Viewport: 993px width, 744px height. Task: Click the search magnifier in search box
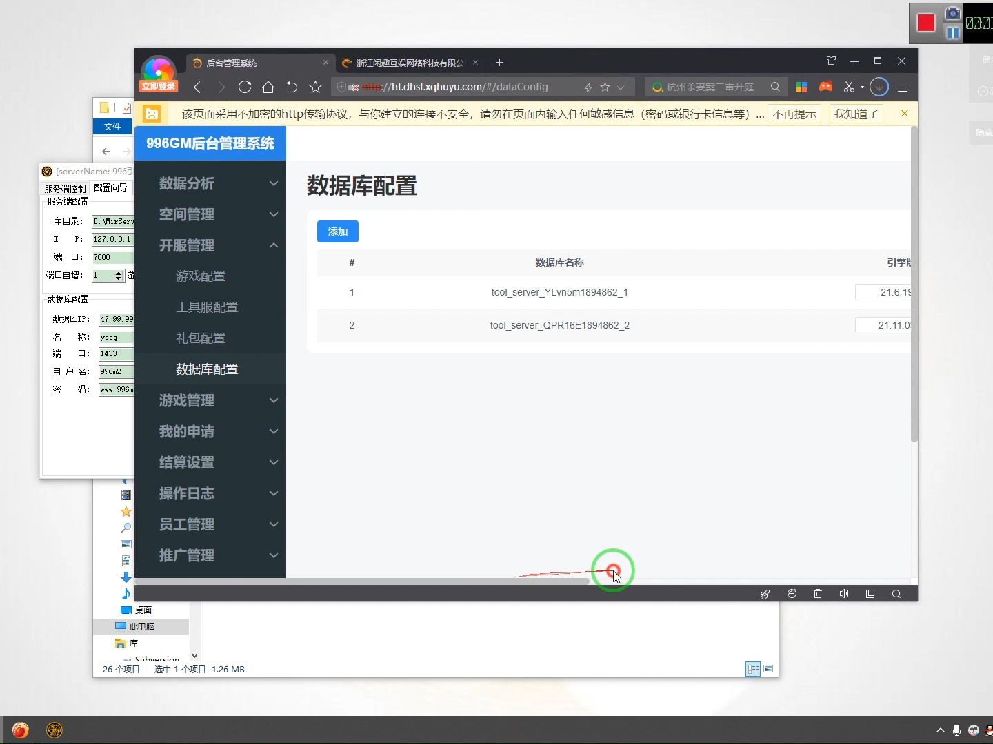pyautogui.click(x=775, y=87)
